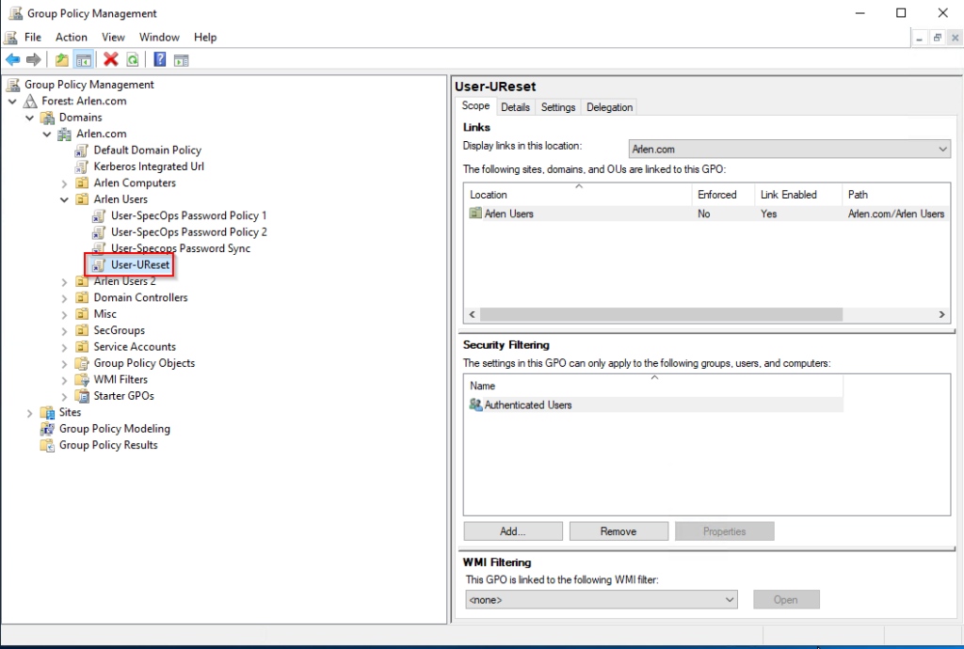Sort security filtering by the Name column header

click(x=653, y=386)
